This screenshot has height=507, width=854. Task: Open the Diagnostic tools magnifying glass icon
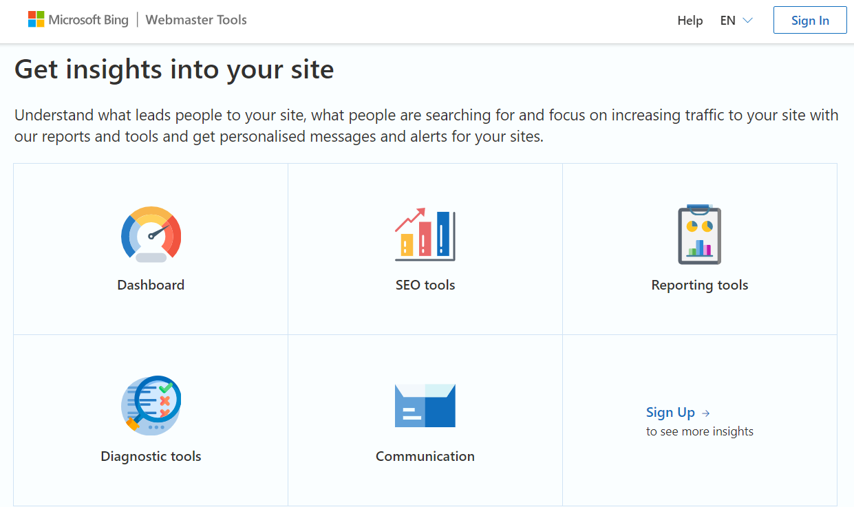pyautogui.click(x=151, y=405)
